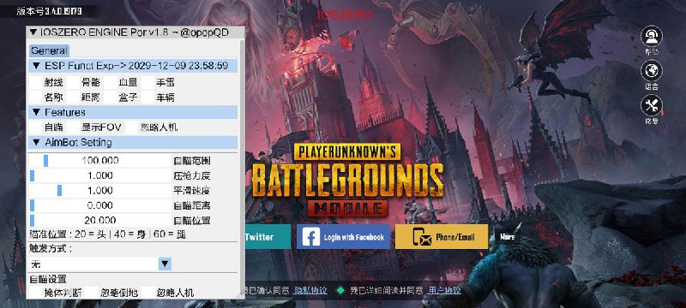Switch to the General tab
Image resolution: width=686 pixels, height=308 pixels.
point(49,50)
